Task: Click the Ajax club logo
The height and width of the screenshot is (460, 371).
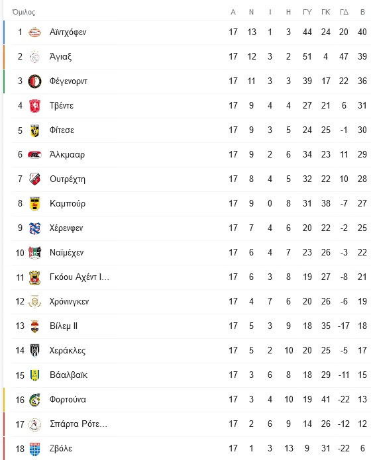Action: 34,57
